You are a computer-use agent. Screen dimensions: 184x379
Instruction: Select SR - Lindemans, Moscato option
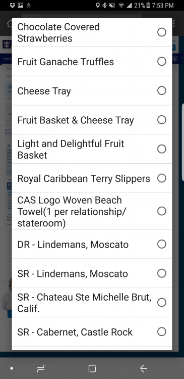coord(92,273)
